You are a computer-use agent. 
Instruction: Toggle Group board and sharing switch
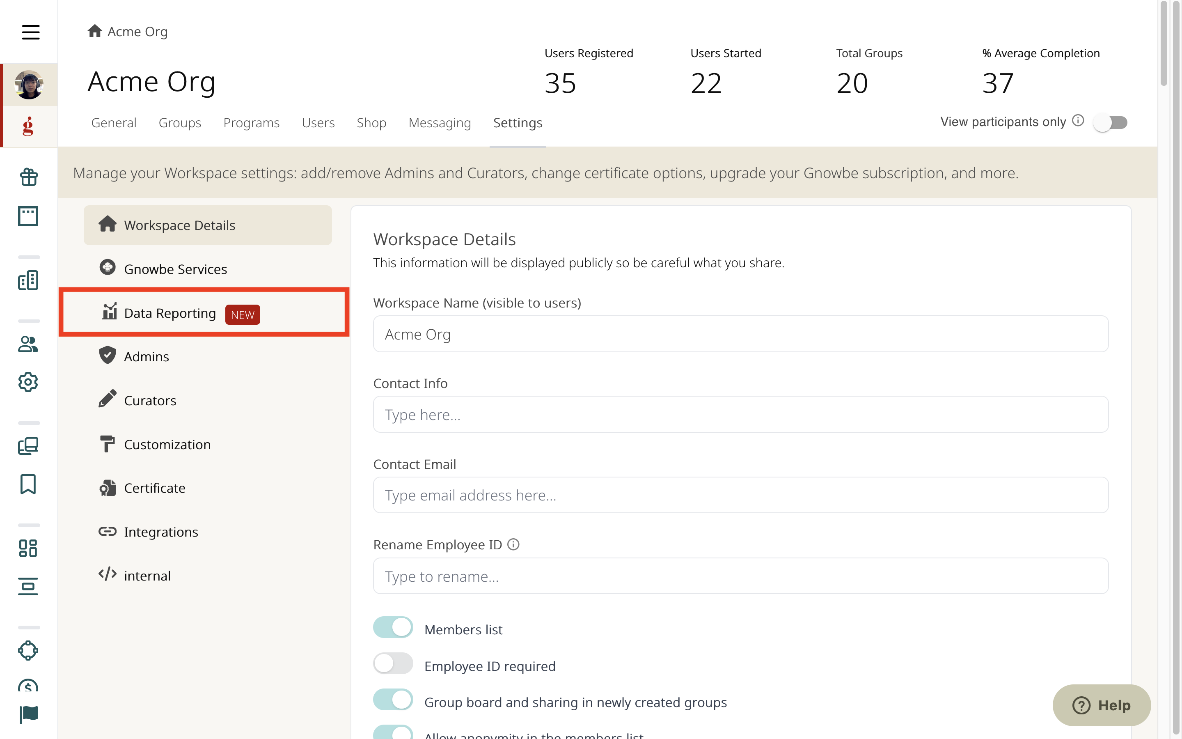[393, 700]
